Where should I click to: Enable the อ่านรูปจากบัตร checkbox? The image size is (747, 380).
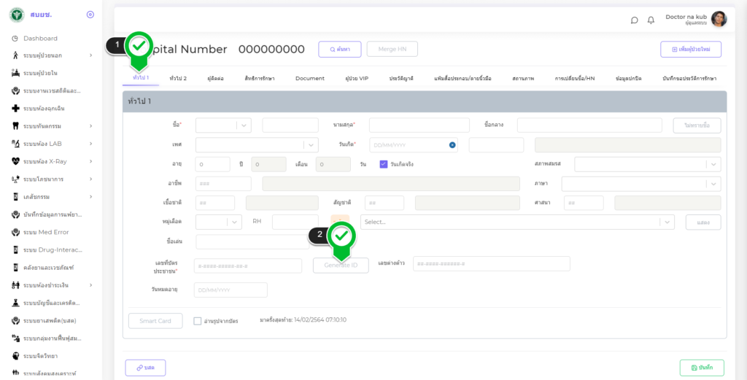click(x=198, y=320)
